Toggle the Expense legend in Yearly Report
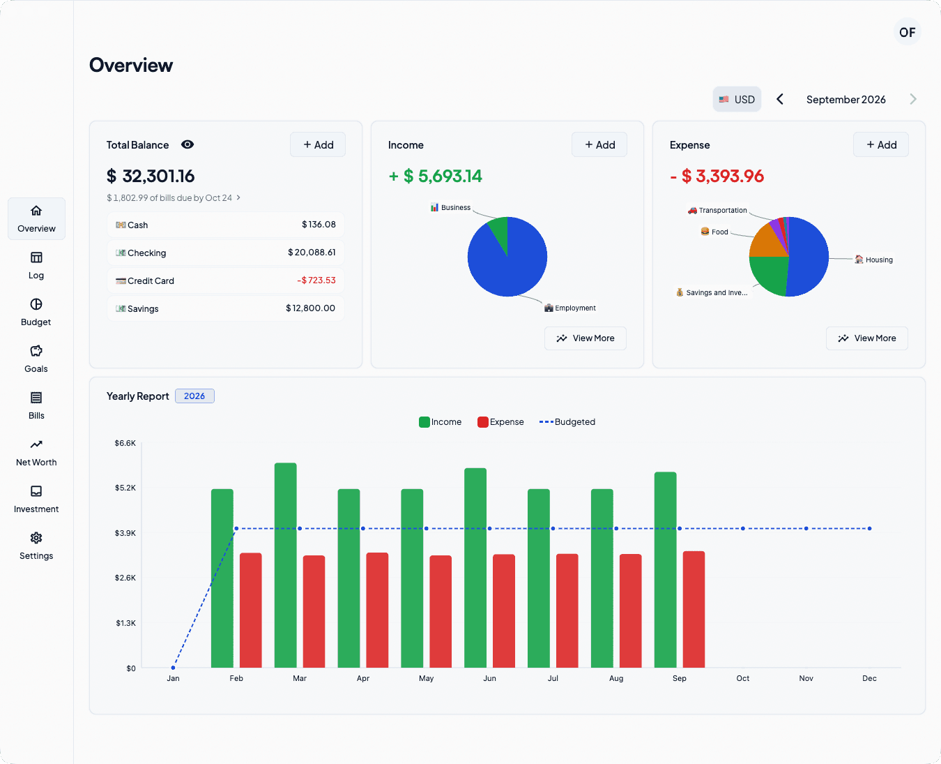The image size is (941, 764). pos(500,422)
